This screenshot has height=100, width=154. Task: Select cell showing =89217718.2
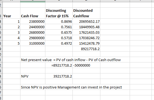[59, 65]
